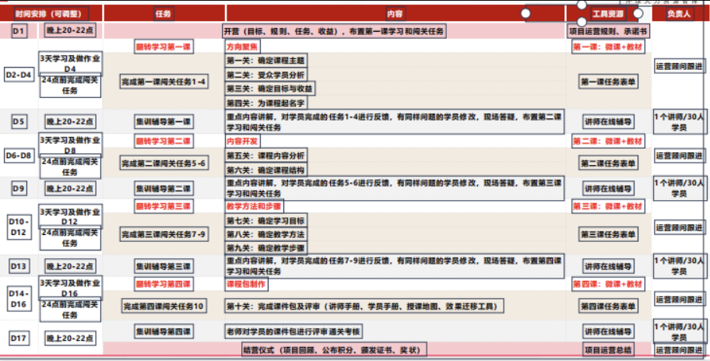Select the 项目运营规则、承诺书 box
This screenshot has height=361, width=710.
click(608, 31)
